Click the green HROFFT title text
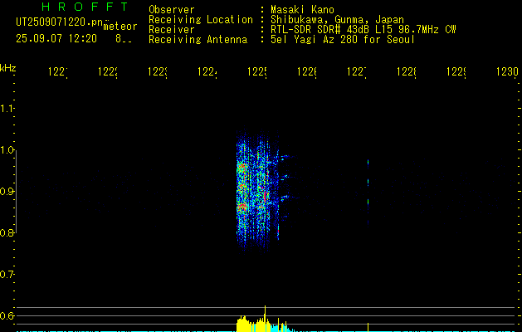The image size is (522, 332). pos(85,7)
